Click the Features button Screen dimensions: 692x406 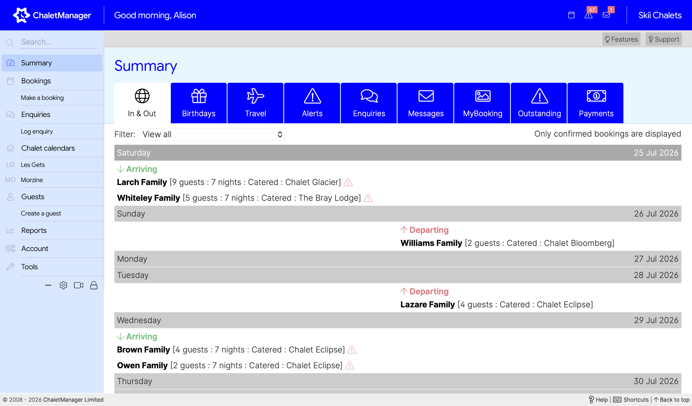tap(621, 39)
